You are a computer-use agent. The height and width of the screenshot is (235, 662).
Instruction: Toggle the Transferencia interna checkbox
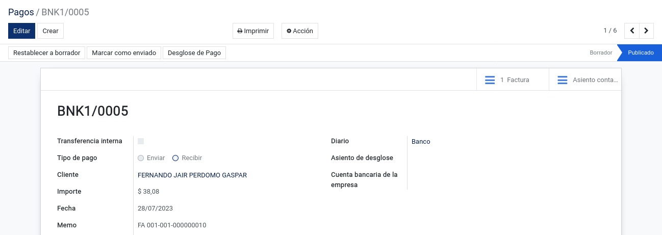[x=141, y=141]
